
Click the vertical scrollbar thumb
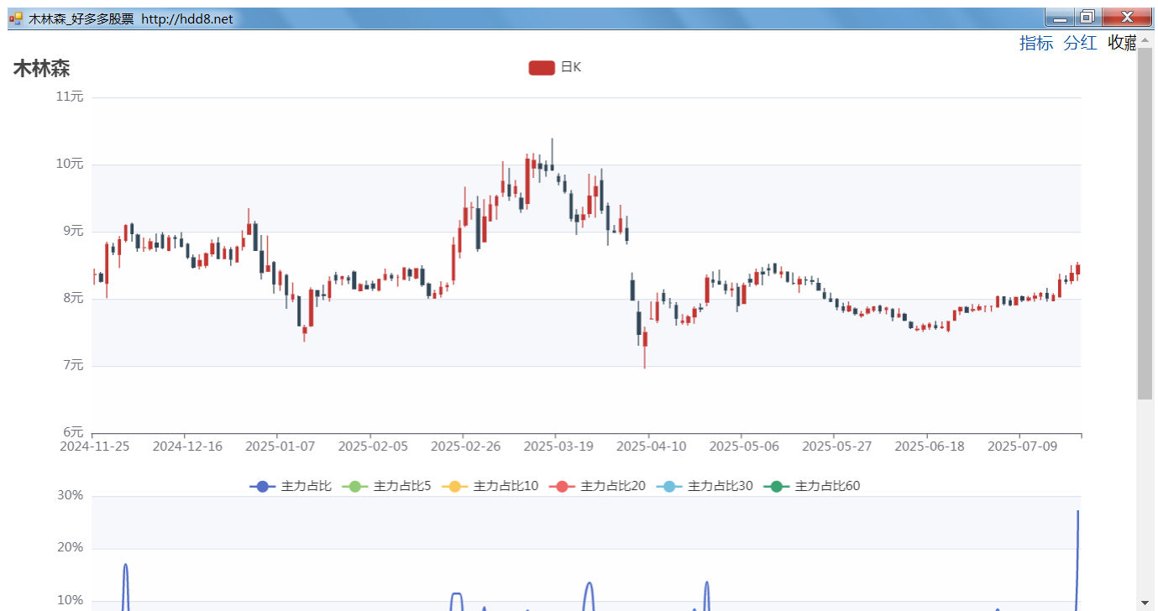[1145, 223]
